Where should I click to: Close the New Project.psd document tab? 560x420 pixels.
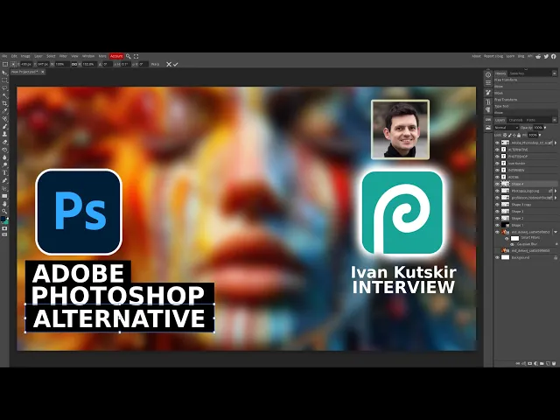[x=43, y=72]
